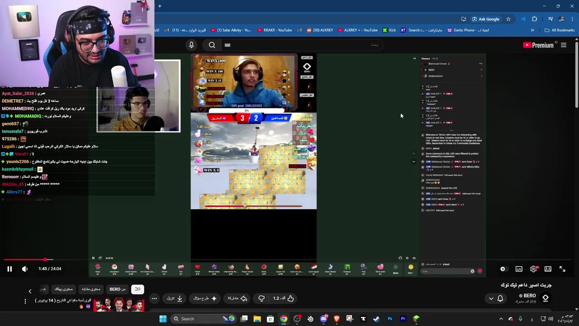Select the 'محتوى يهمك' chip
The height and width of the screenshot is (326, 579).
63,289
